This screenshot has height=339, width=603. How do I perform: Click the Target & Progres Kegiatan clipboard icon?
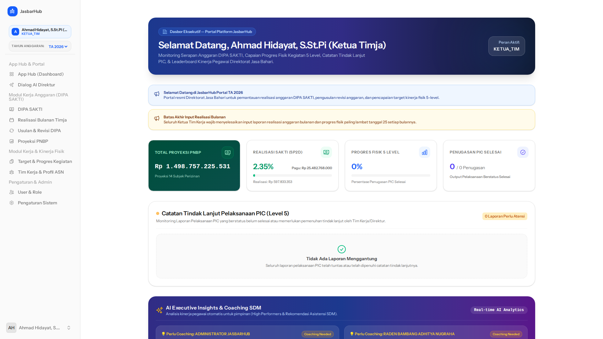[x=12, y=161]
